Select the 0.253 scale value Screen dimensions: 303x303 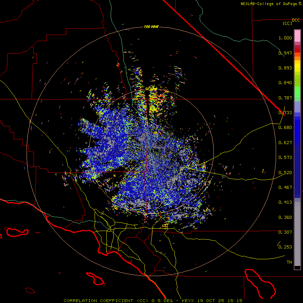point(285,247)
